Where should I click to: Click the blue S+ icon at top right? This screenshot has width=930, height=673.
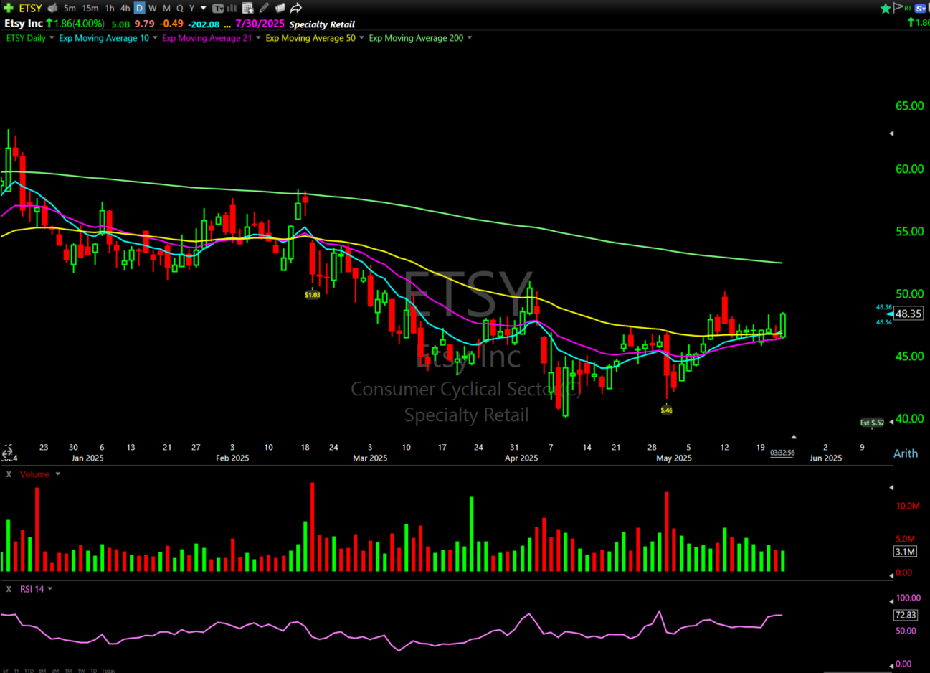click(x=921, y=8)
